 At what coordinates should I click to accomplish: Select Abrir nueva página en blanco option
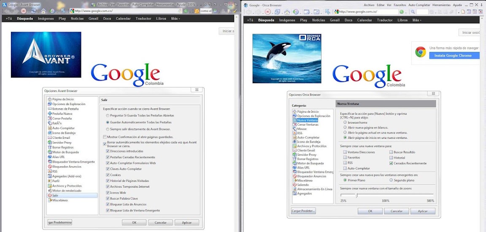pyautogui.click(x=345, y=127)
